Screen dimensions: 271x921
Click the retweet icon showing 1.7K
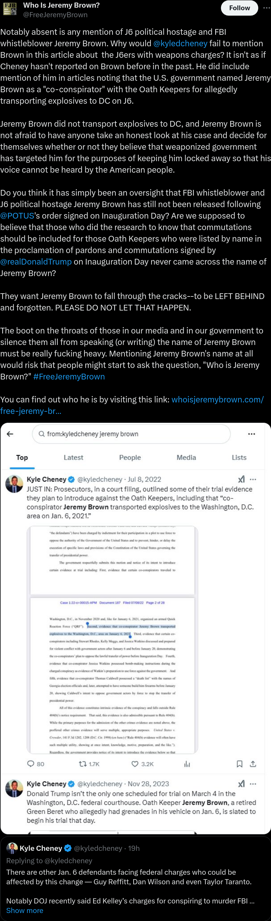point(89,764)
